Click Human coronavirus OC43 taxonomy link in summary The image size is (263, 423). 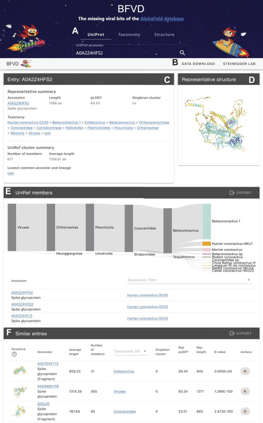(28, 122)
